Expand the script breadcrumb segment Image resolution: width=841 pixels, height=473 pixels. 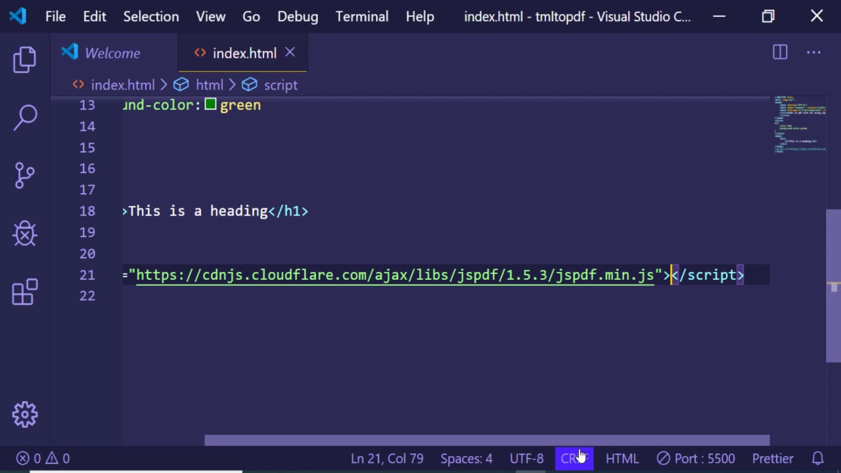pyautogui.click(x=281, y=85)
